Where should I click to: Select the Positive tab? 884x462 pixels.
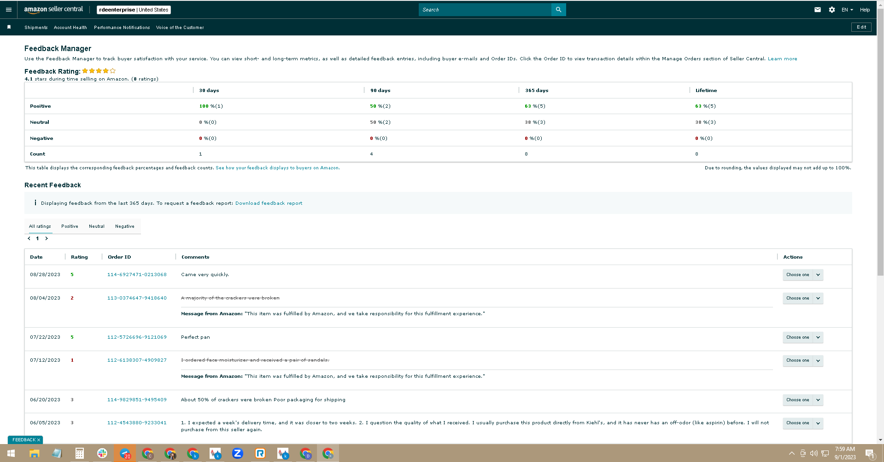click(x=70, y=226)
